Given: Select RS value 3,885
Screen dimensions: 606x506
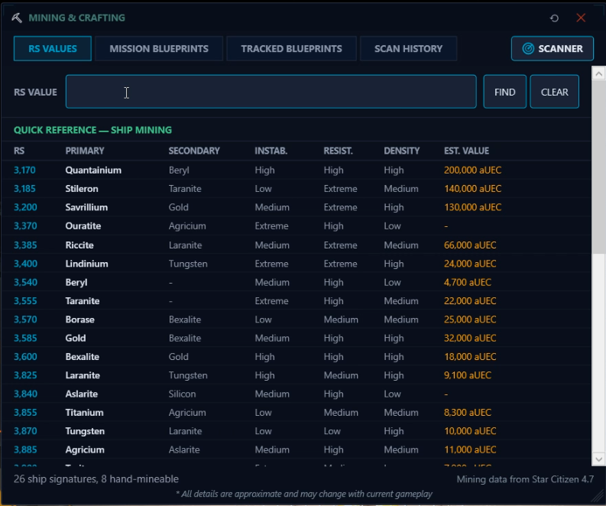Looking at the screenshot, I should tap(25, 449).
